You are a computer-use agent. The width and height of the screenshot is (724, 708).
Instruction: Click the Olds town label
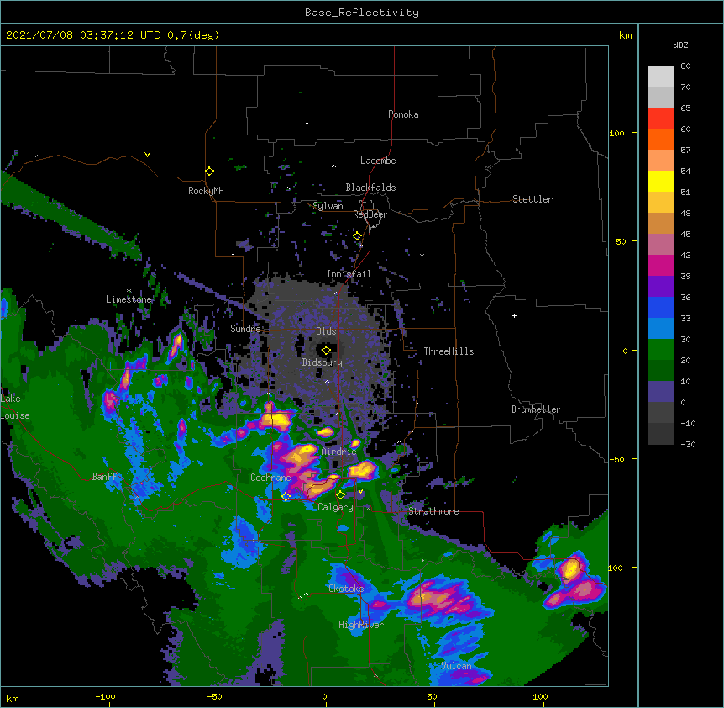[326, 331]
